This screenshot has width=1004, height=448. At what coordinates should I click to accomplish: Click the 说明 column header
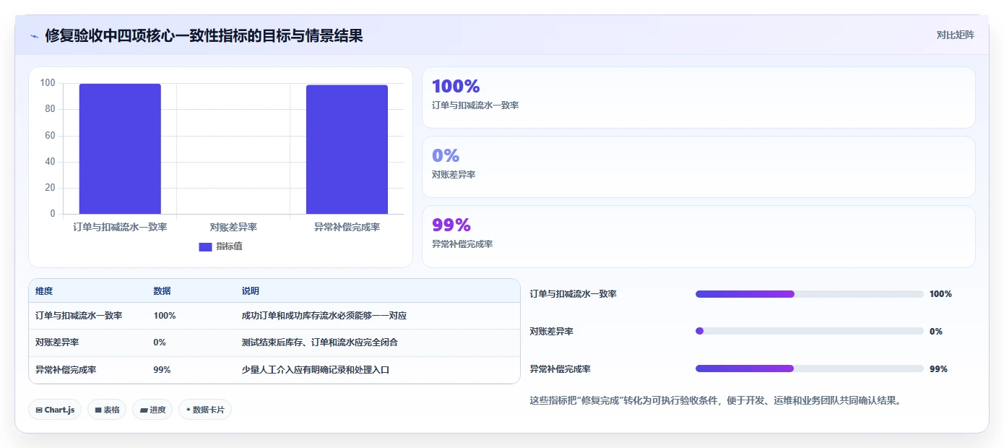point(251,291)
